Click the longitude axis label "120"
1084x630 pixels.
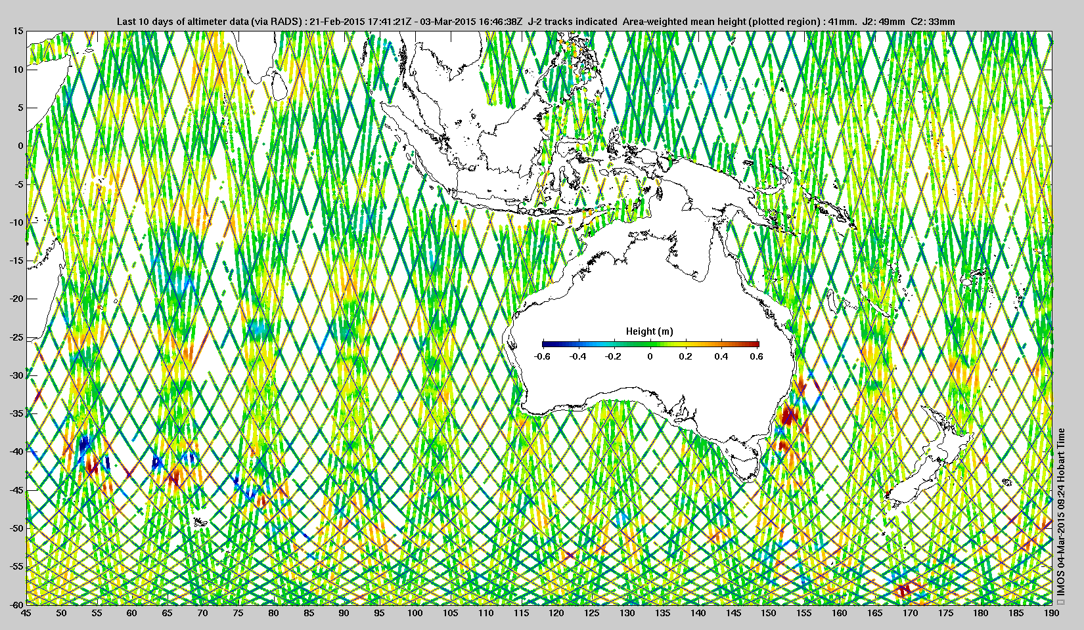pos(556,613)
